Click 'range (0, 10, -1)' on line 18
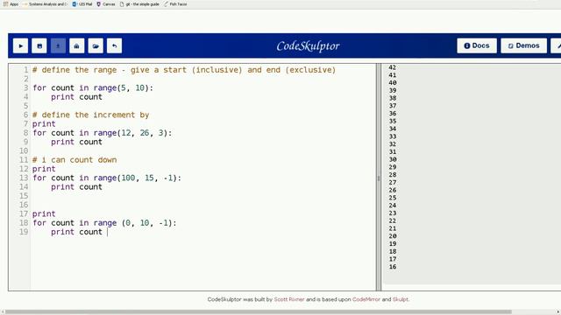Image resolution: width=561 pixels, height=315 pixels. [132, 223]
